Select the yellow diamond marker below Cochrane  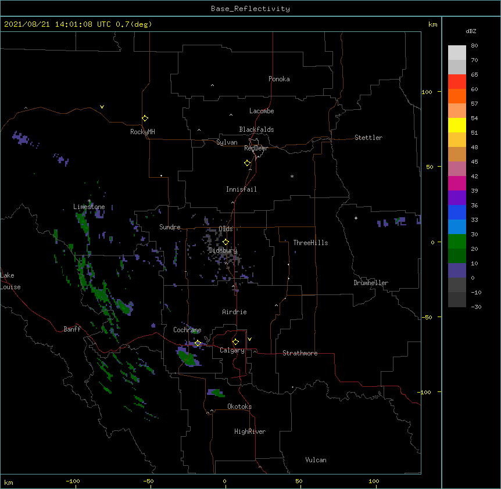click(x=198, y=343)
